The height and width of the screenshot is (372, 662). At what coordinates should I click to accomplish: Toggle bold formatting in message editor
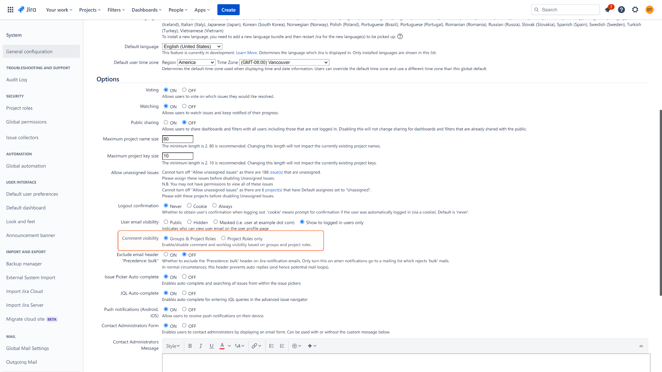tap(190, 346)
